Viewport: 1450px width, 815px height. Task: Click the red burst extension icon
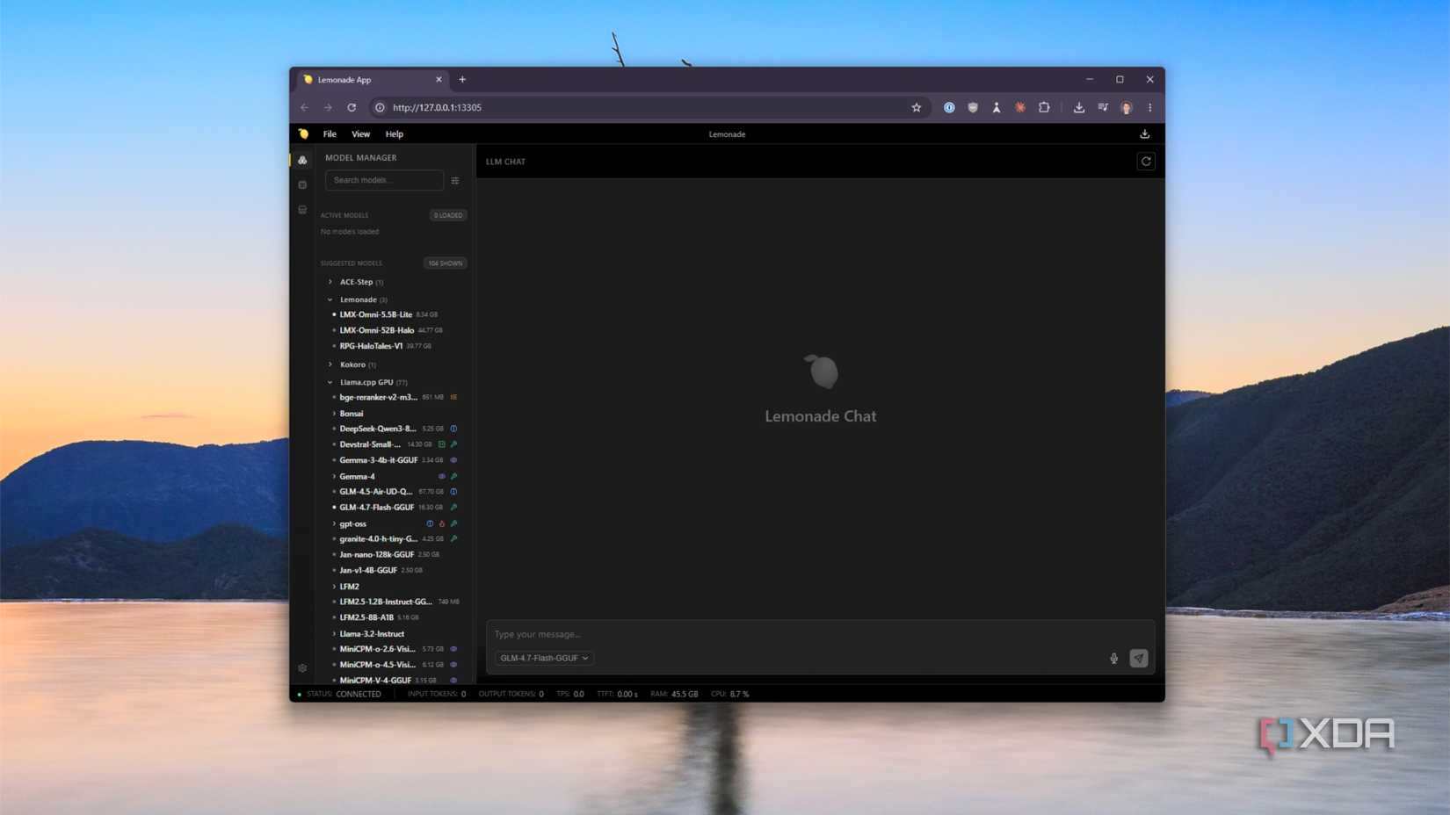[1020, 107]
